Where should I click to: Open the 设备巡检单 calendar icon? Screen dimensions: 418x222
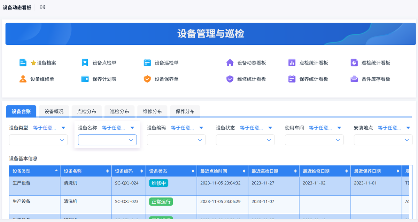tap(147, 63)
